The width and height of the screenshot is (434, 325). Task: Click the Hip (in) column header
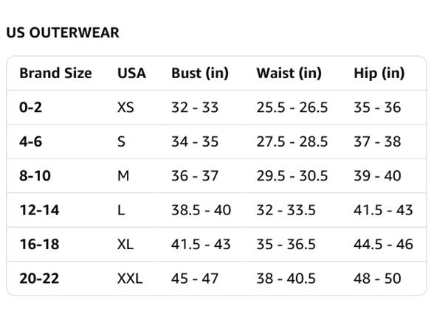pyautogui.click(x=379, y=73)
